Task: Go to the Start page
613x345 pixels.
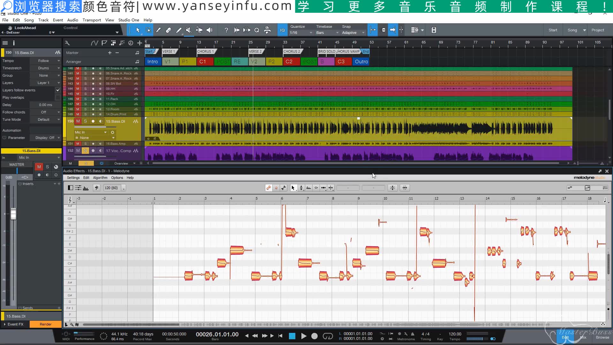Action: 553,30
